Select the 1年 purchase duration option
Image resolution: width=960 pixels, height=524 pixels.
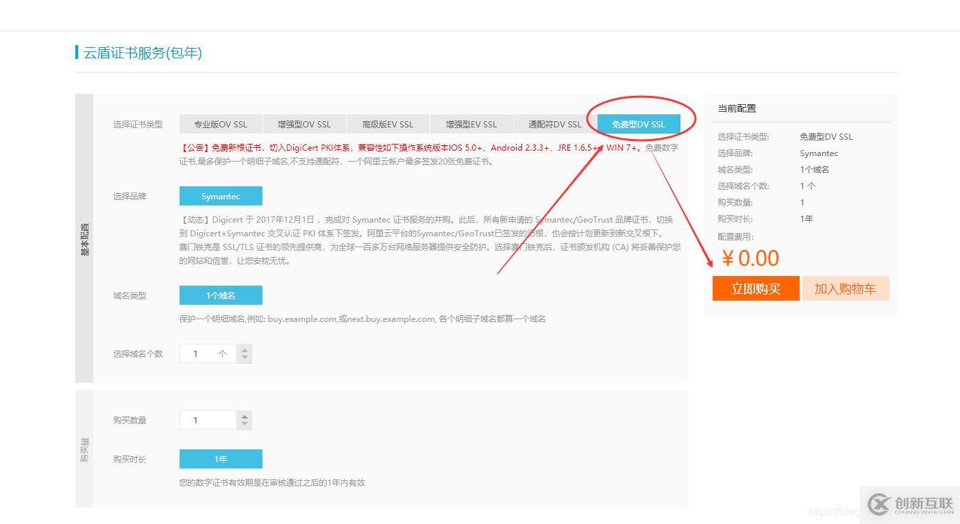(221, 458)
